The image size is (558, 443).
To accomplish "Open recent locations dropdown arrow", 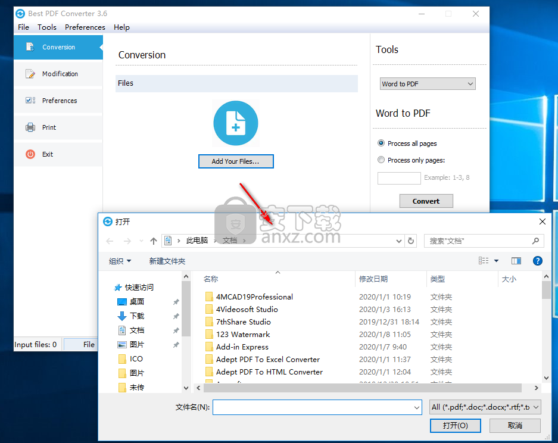I will click(141, 241).
